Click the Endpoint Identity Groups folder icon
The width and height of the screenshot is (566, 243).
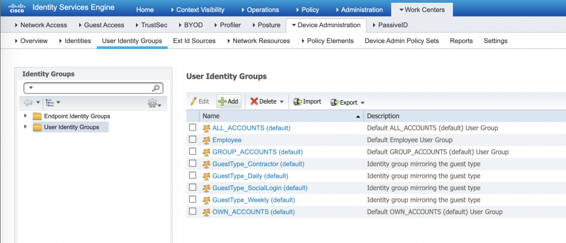coord(37,116)
